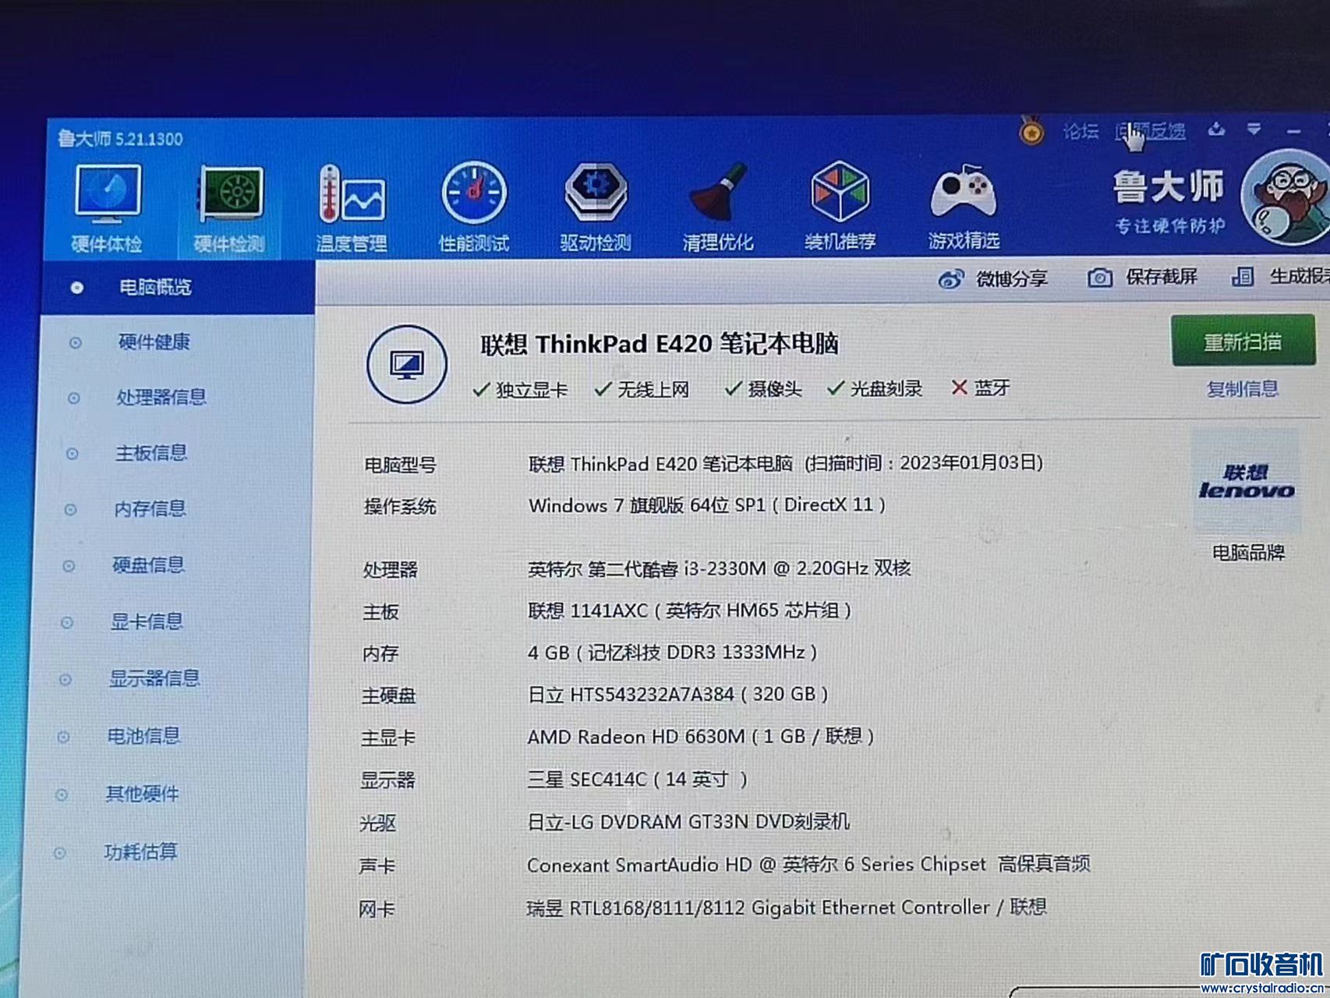Switch to 内存信息 memory info
The width and height of the screenshot is (1330, 998).
coord(150,509)
